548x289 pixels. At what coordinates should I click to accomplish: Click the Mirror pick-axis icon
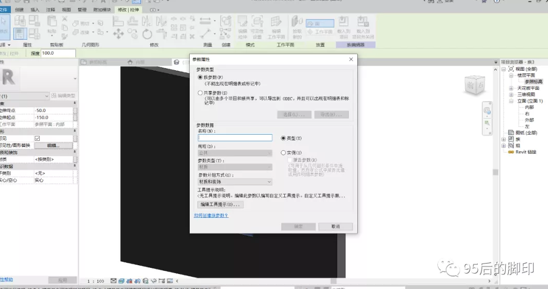coord(147,21)
